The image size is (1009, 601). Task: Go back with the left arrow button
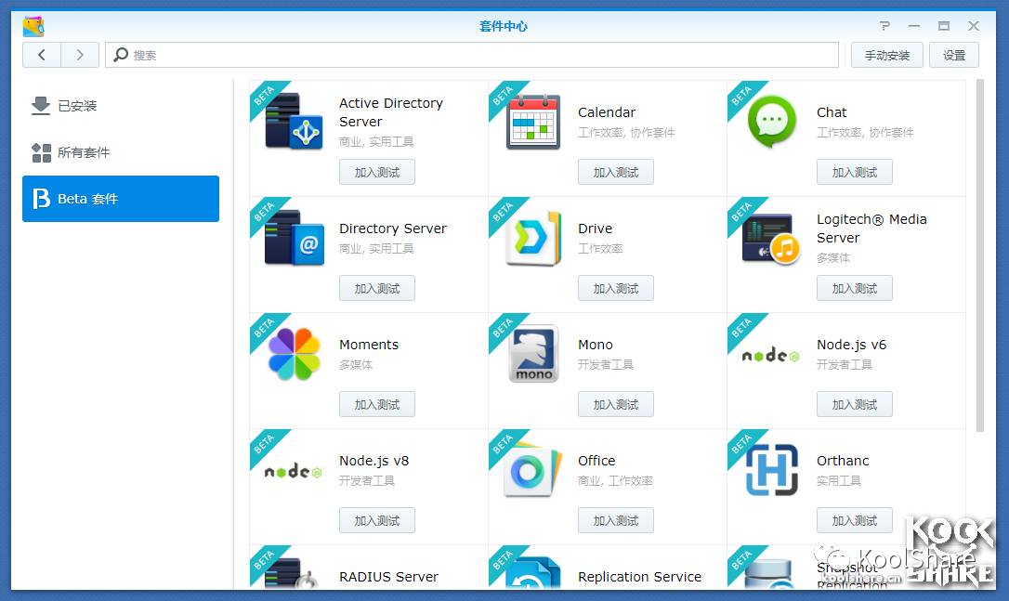42,55
